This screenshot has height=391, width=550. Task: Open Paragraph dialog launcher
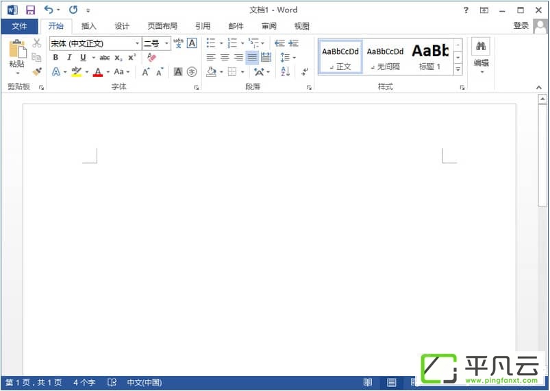coord(309,88)
